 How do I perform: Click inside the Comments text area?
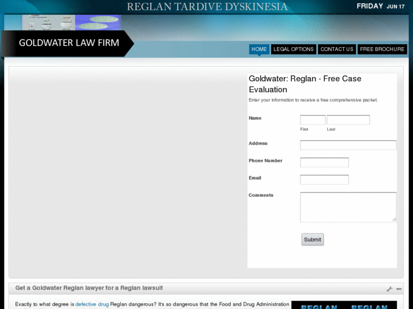(348, 207)
